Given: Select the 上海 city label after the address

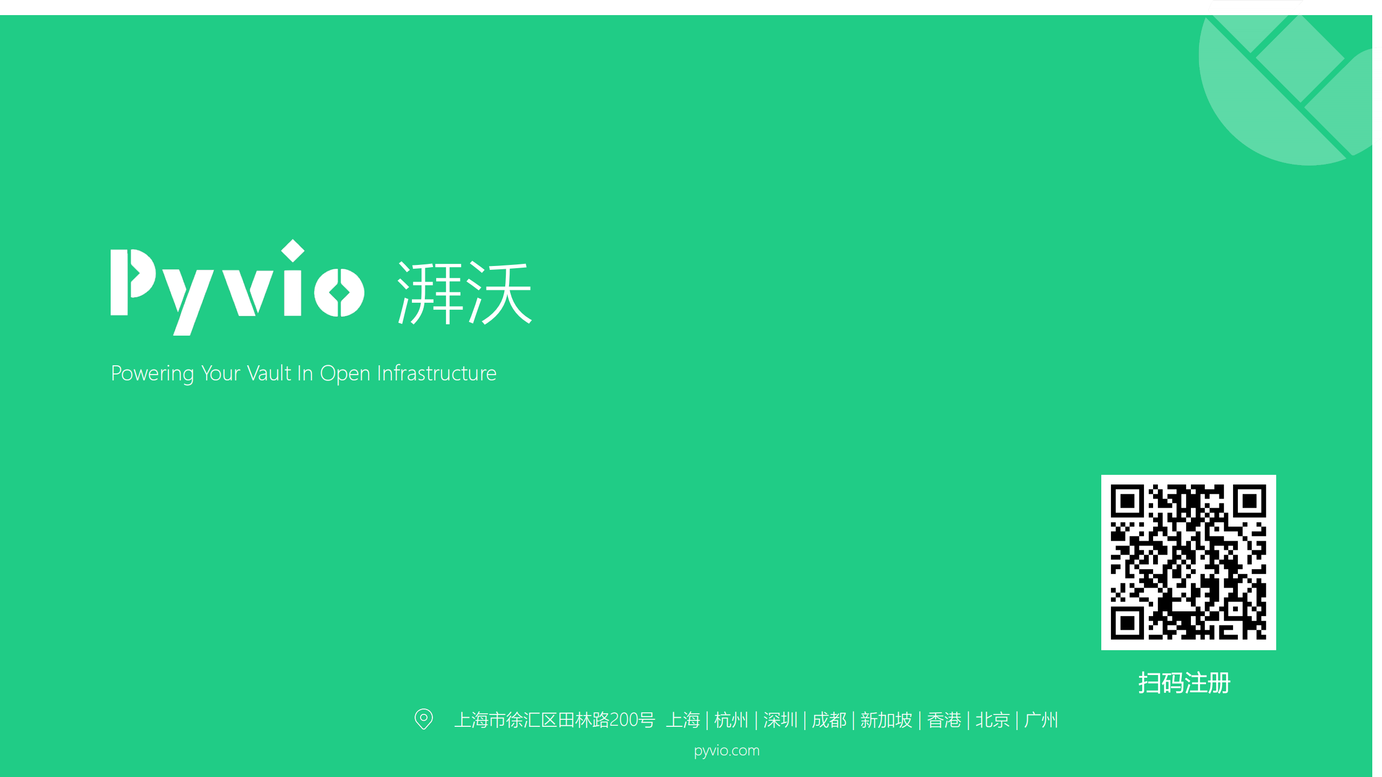Looking at the screenshot, I should click(682, 720).
